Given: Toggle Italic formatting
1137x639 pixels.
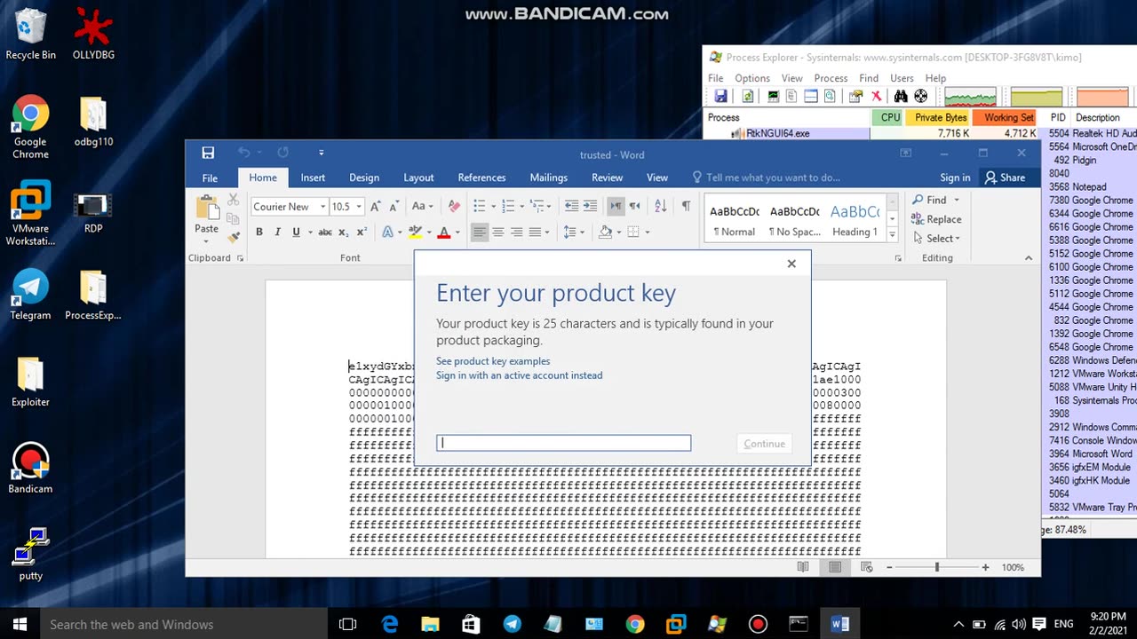Looking at the screenshot, I should coord(277,232).
